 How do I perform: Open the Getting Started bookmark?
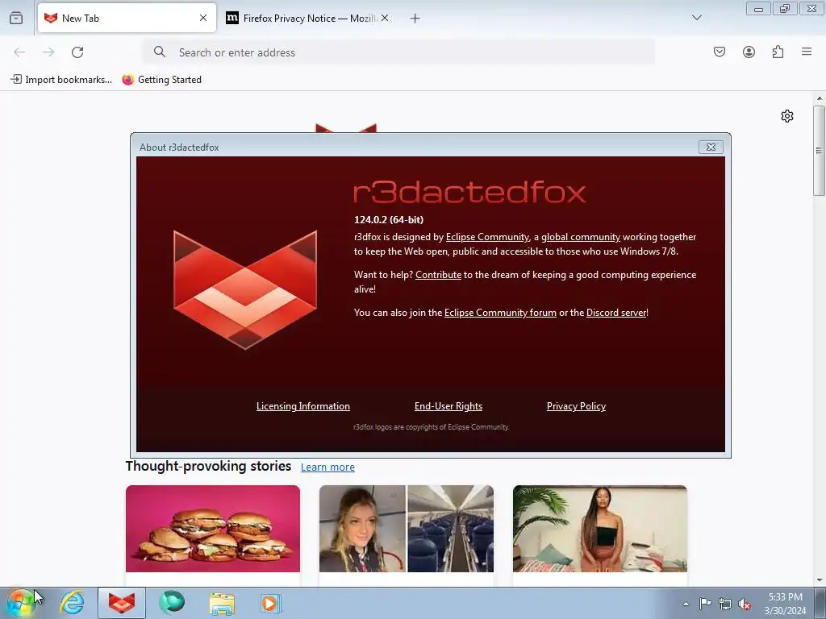(161, 80)
